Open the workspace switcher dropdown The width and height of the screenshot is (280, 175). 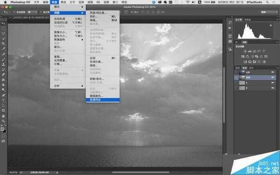(x=269, y=12)
